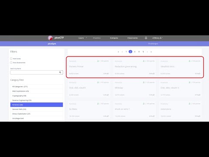Open Practice in top navigation
Screen dimensions: 209x157
pos(97,38)
